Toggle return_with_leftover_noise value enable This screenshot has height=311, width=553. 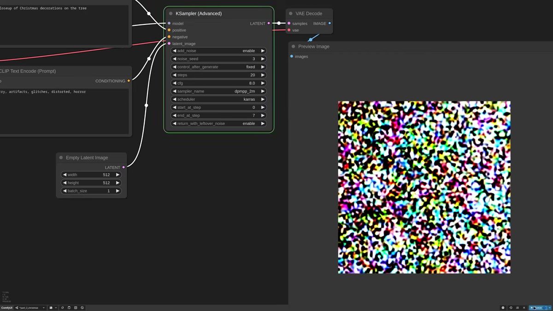click(249, 123)
